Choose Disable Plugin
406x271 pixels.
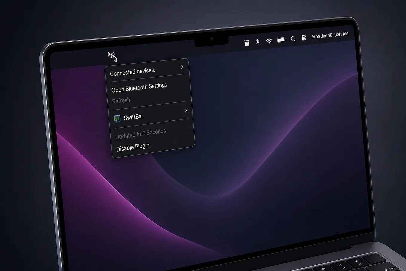click(133, 147)
